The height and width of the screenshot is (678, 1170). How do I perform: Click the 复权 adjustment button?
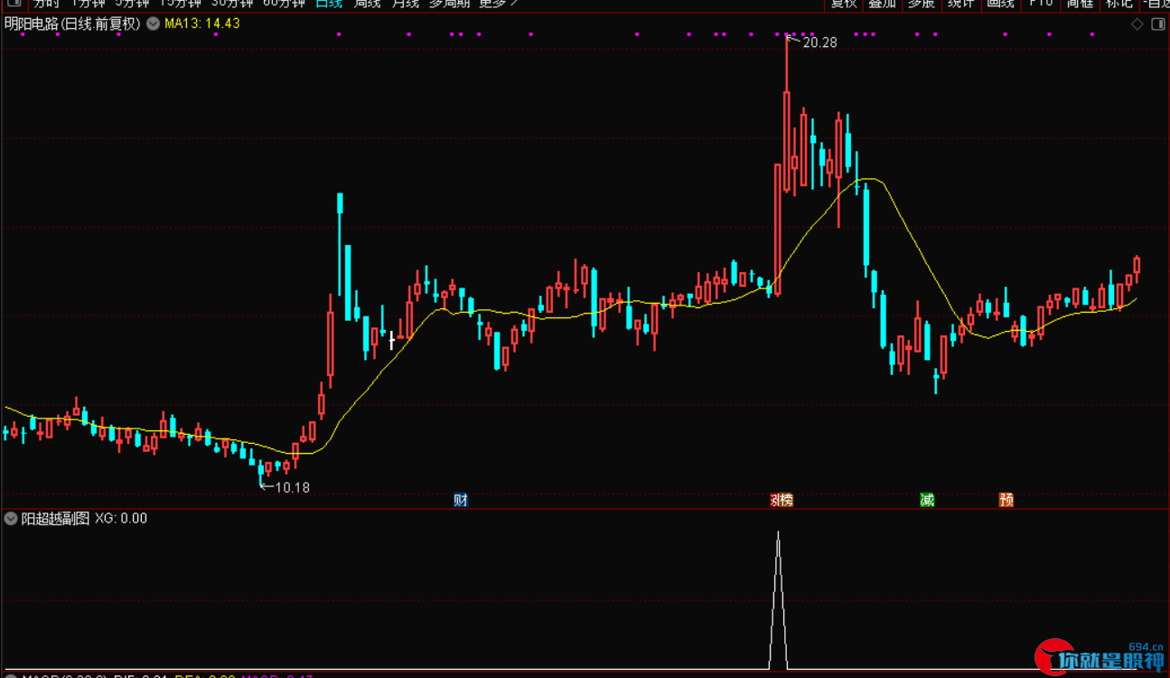click(x=844, y=4)
